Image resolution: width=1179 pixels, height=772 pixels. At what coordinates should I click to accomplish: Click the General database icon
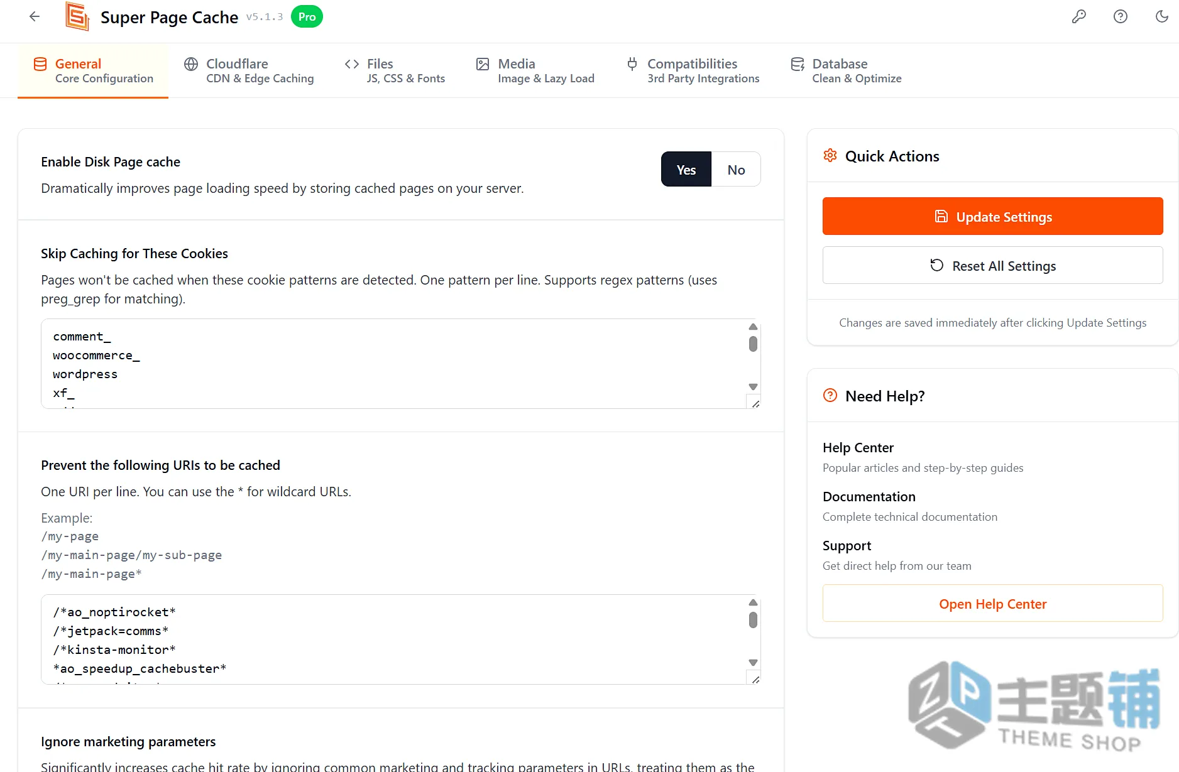point(40,64)
